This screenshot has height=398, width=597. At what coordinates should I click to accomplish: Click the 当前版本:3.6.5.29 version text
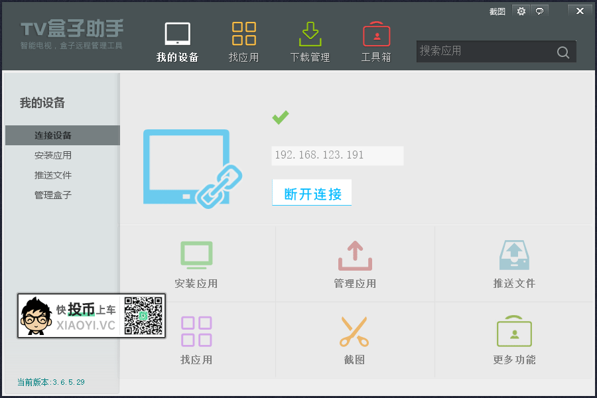[51, 382]
